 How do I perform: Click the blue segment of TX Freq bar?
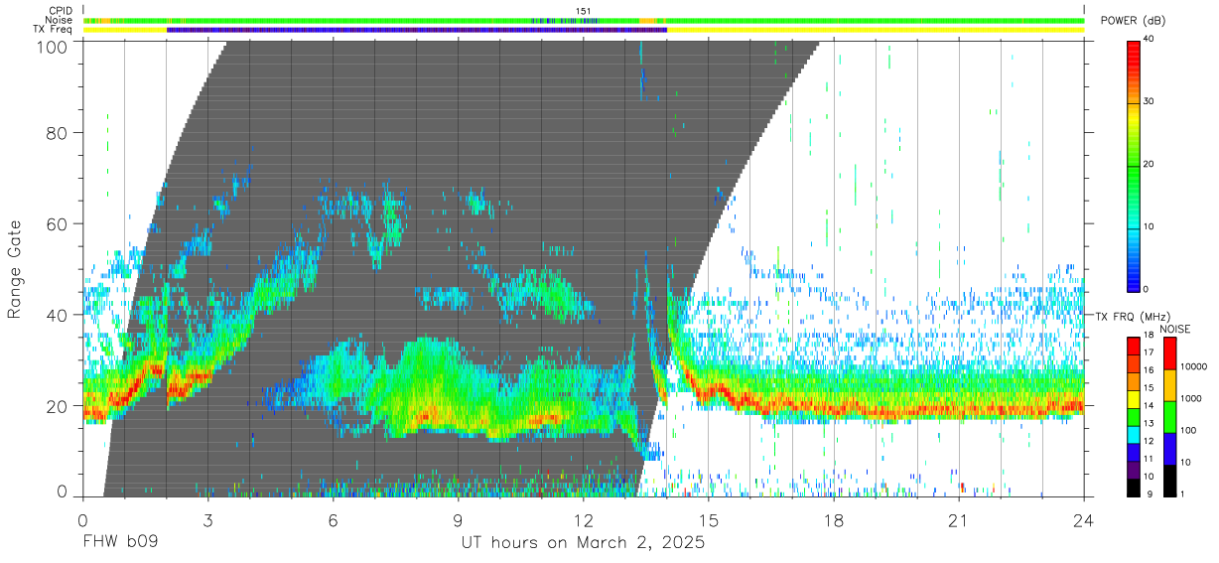pyautogui.click(x=417, y=30)
